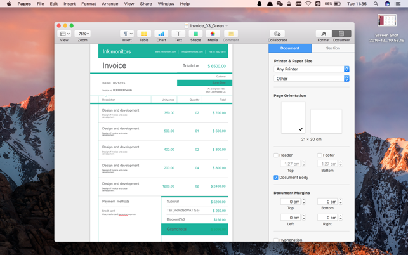Open the Format inspector brush icon
Screen dimensions: 408x255
[x=324, y=34]
